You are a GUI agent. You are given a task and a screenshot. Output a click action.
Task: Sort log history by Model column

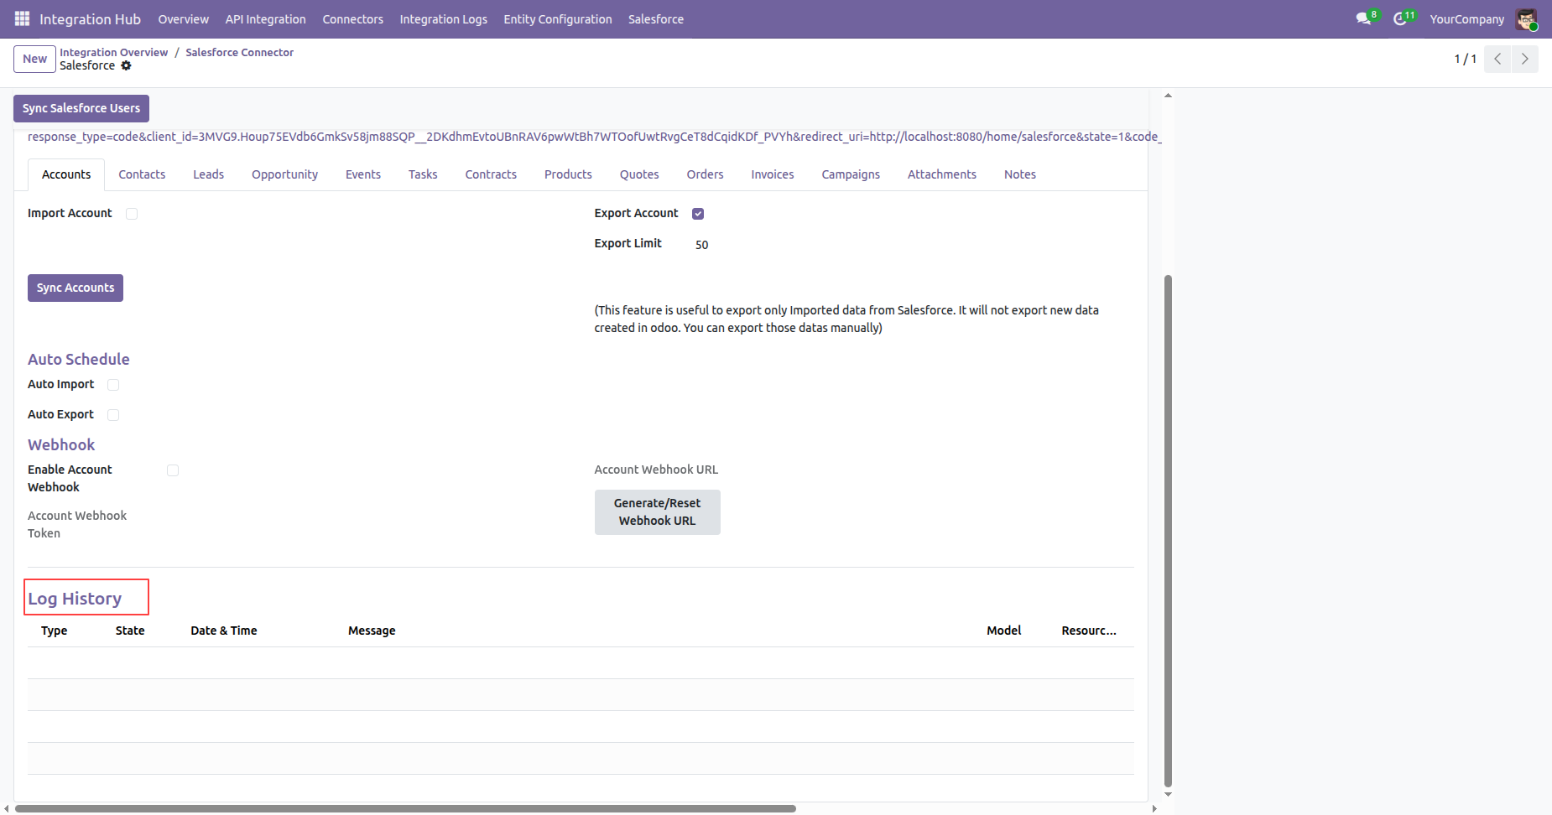tap(1003, 631)
